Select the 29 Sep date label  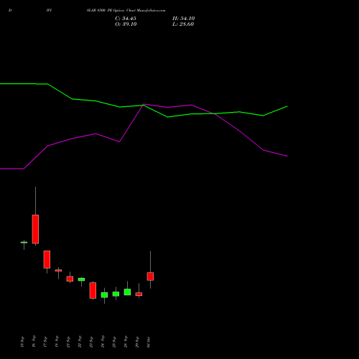point(137,342)
